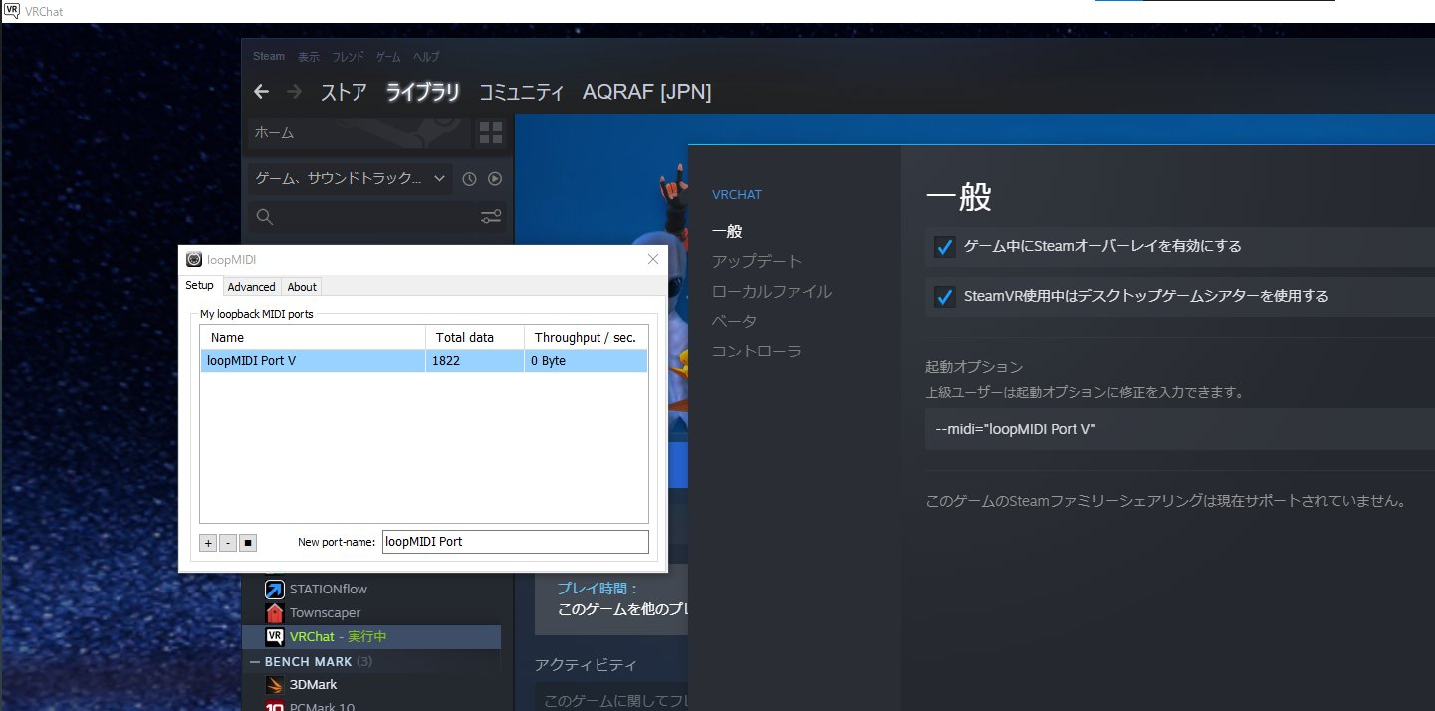Click the STATIONflow game icon
Viewport: 1435px width, 711px height.
(x=274, y=589)
